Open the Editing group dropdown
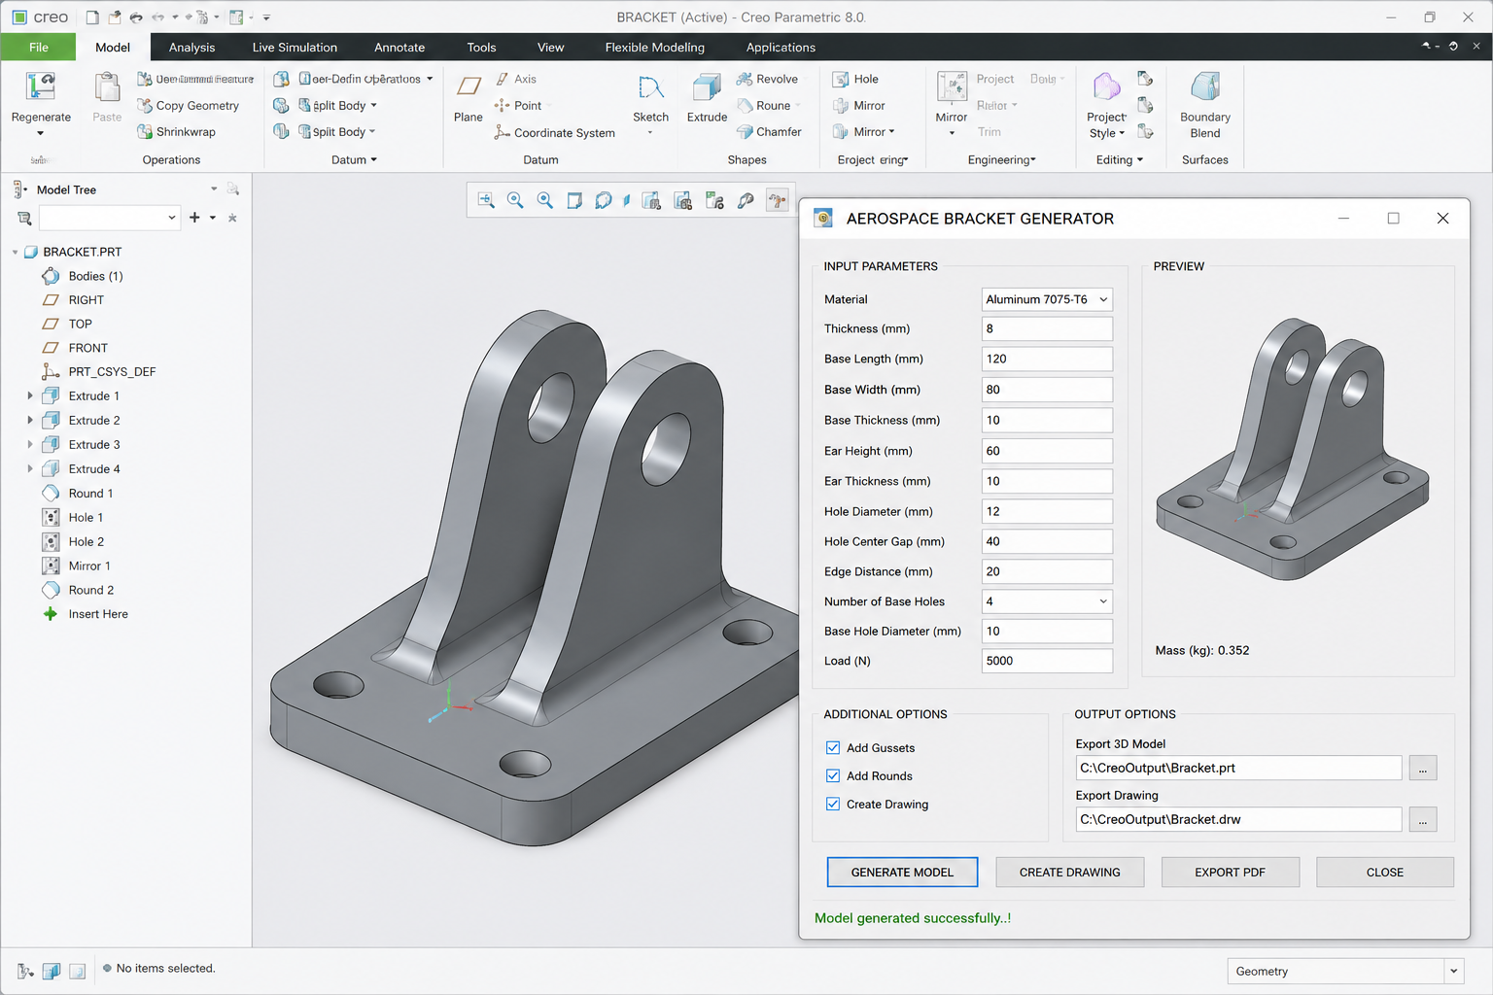The width and height of the screenshot is (1493, 995). (1120, 160)
